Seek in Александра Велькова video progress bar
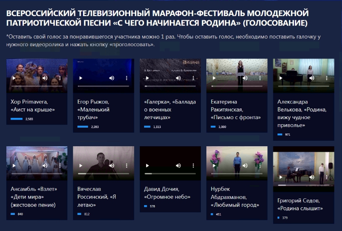Viewport: 342px width, 231px height. tap(304, 86)
